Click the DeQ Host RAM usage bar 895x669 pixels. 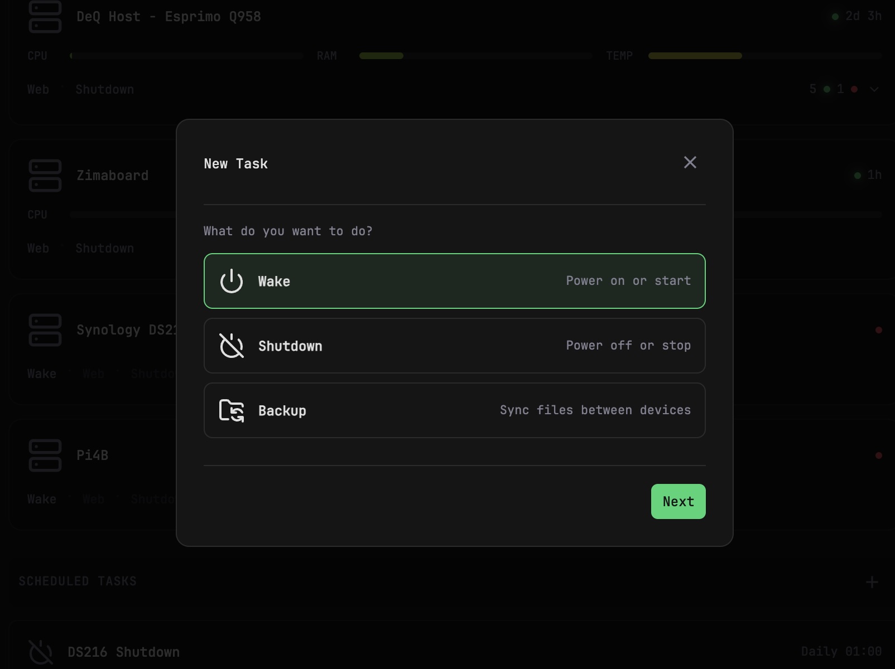pyautogui.click(x=475, y=56)
